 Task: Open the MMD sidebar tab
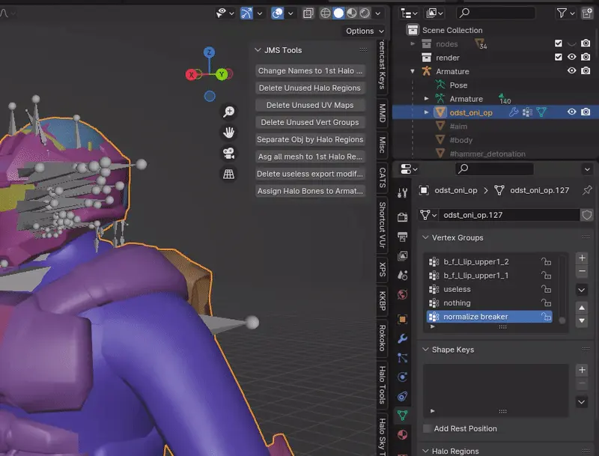383,113
